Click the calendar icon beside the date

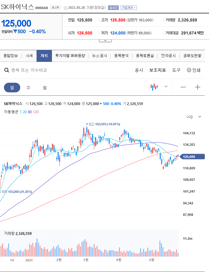coord(65,8)
